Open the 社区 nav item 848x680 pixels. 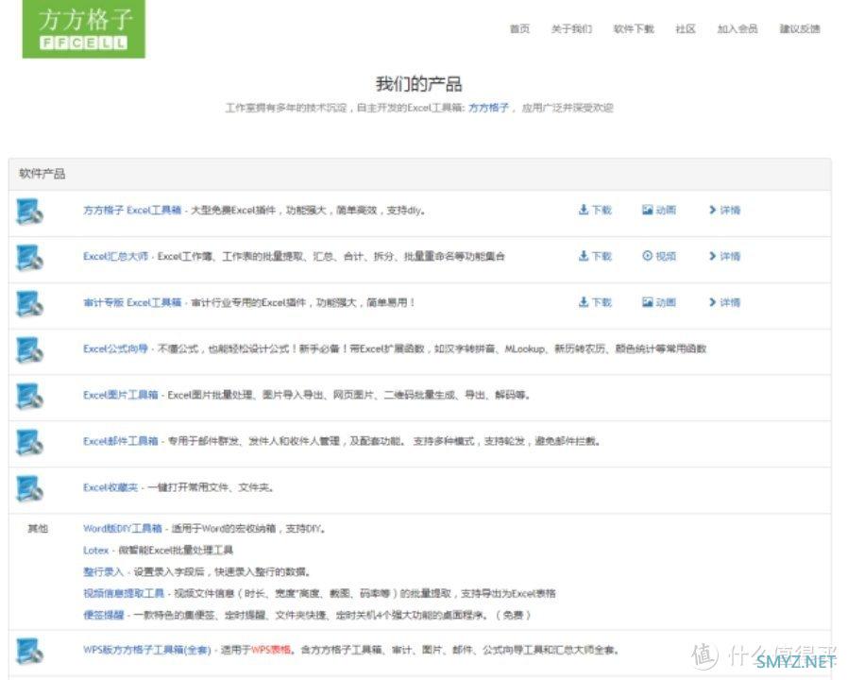tap(686, 28)
